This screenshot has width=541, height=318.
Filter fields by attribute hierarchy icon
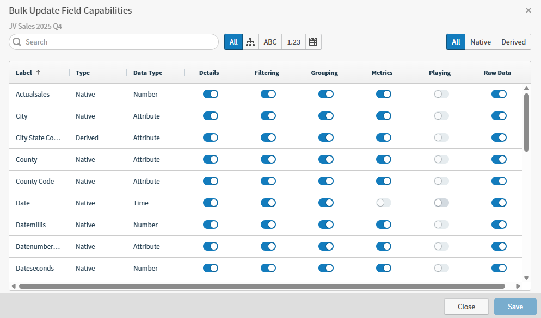(250, 42)
